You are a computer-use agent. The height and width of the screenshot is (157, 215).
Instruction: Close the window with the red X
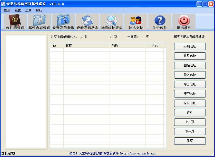211,4
